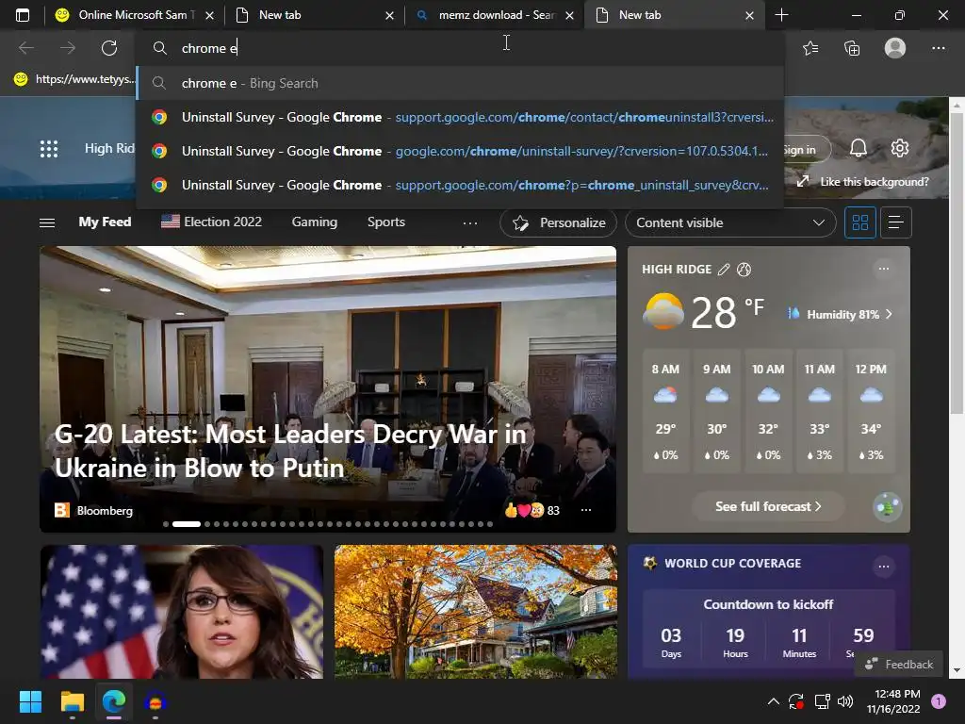Screen dimensions: 965x724
Task: Select My Feed tab
Action: (105, 222)
